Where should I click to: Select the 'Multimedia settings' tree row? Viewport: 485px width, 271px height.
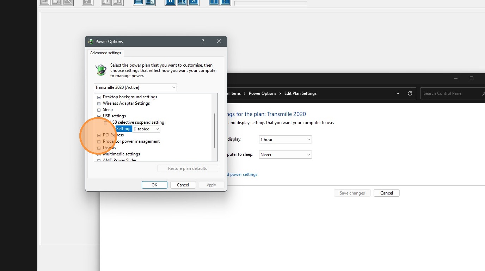[121, 154]
